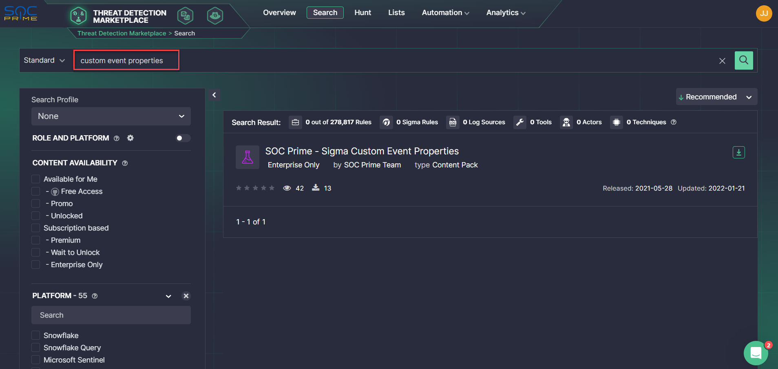Viewport: 778px width, 369px height.
Task: Click the Content Pack type label
Action: pos(455,165)
